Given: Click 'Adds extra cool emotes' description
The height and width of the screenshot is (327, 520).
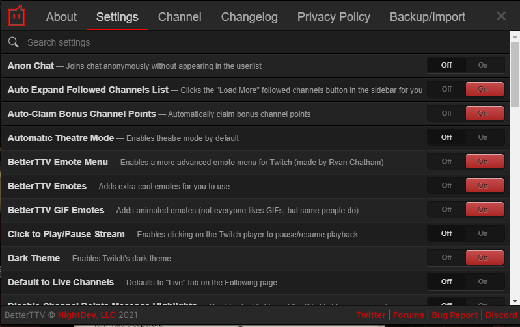Looking at the screenshot, I should [x=164, y=187].
